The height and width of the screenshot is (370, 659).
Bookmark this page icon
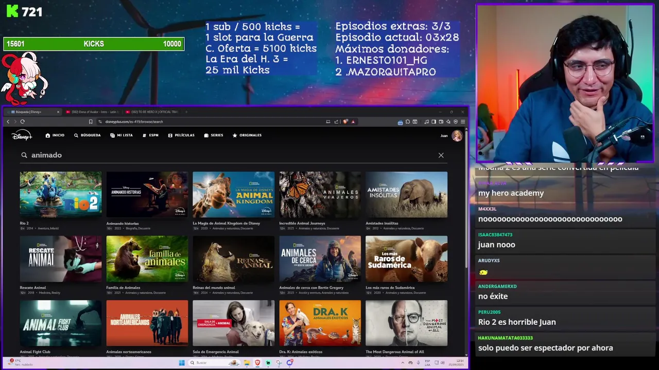point(91,122)
